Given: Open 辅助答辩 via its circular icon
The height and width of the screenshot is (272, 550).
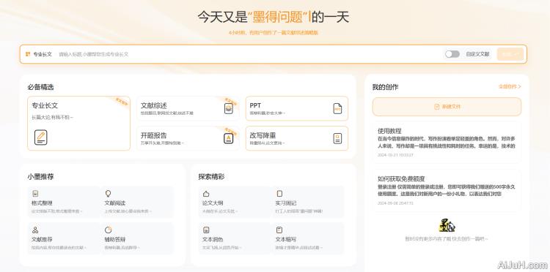Looking at the screenshot, I should click(108, 230).
